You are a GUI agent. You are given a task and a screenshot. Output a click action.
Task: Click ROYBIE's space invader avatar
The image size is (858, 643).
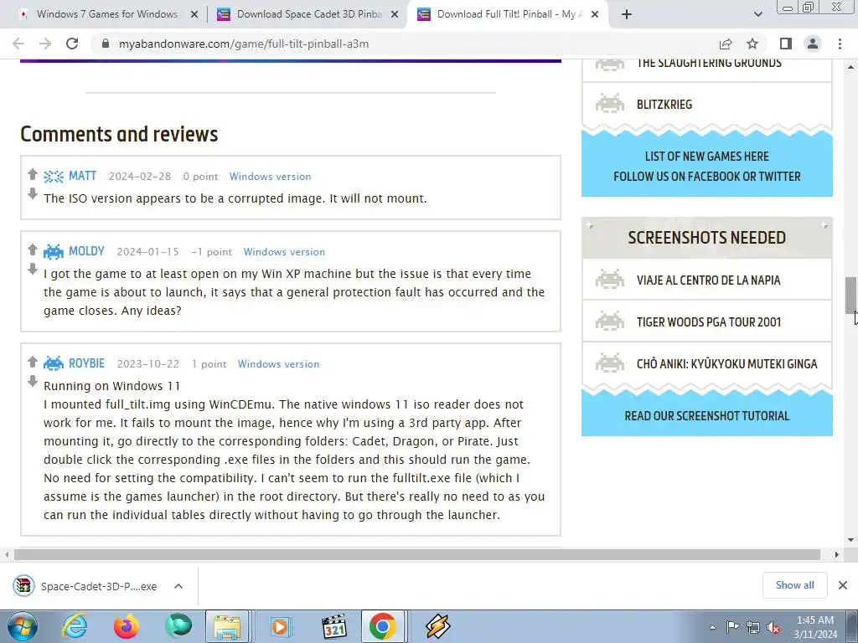54,363
